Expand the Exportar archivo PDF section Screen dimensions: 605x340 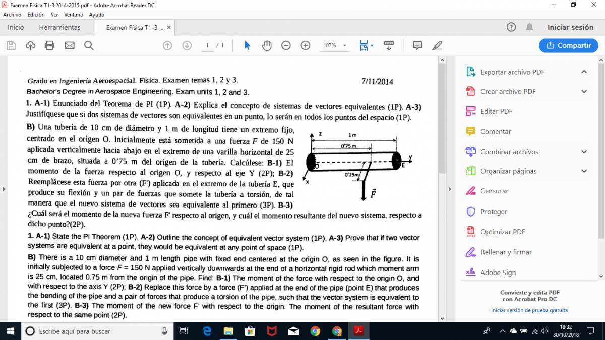(584, 72)
